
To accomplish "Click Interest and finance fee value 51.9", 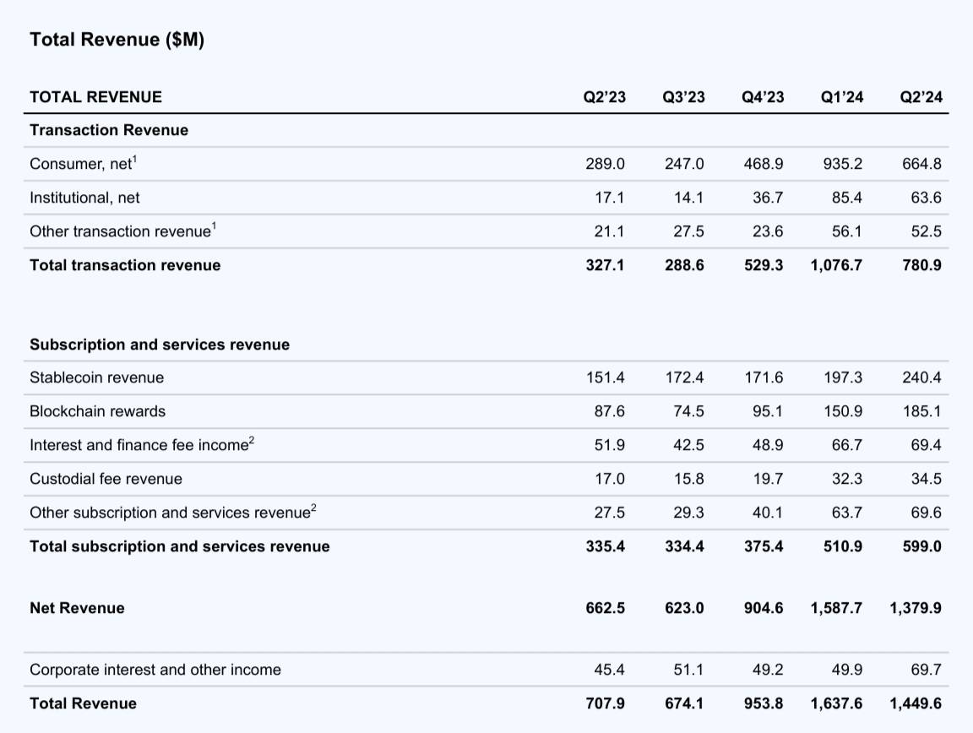I will pyautogui.click(x=609, y=445).
